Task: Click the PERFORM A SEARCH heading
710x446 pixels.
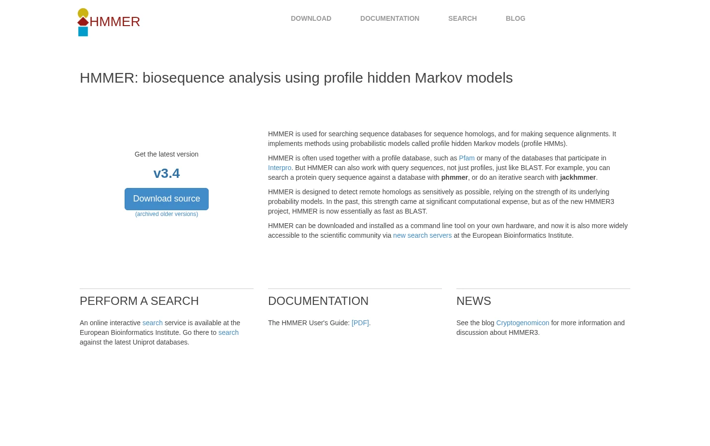Action: pyautogui.click(x=139, y=301)
